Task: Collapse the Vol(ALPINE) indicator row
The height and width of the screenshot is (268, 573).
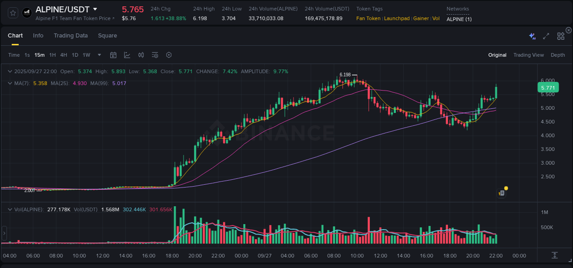Action: click(10, 209)
